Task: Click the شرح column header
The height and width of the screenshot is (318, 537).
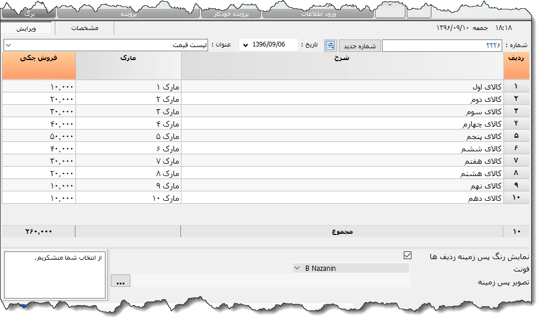Action: click(x=342, y=65)
